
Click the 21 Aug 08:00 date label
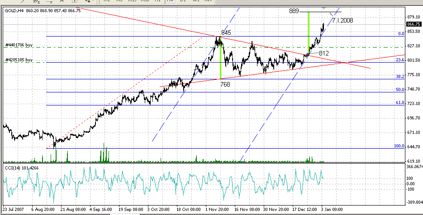(x=73, y=209)
